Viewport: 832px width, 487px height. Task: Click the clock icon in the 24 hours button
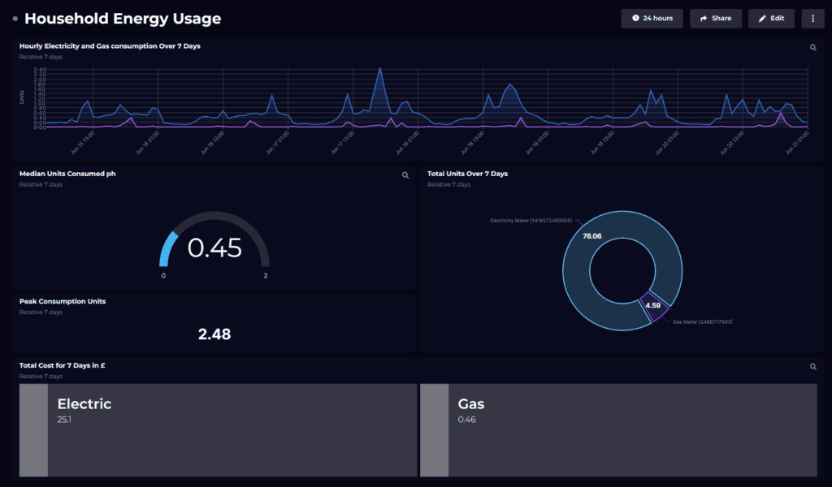(635, 18)
